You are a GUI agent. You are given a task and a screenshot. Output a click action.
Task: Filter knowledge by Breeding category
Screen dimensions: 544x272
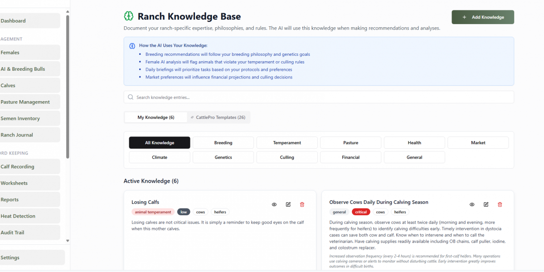(x=223, y=143)
